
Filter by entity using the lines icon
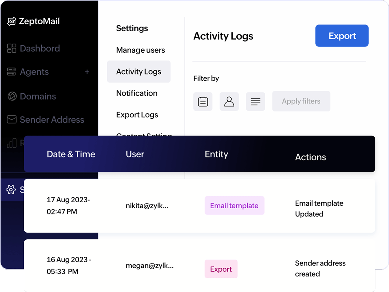(255, 102)
